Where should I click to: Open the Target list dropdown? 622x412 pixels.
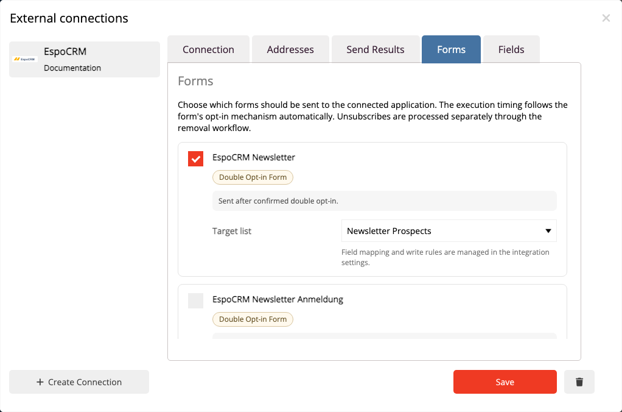[x=449, y=231]
